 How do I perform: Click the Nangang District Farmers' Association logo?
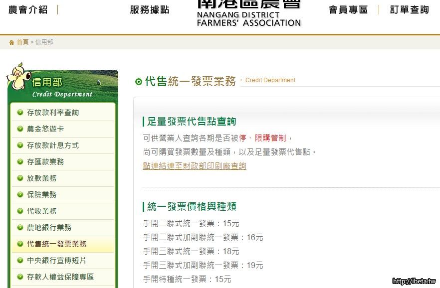(x=249, y=13)
